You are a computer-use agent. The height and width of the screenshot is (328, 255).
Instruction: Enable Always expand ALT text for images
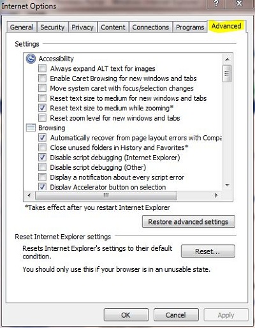tap(42, 68)
